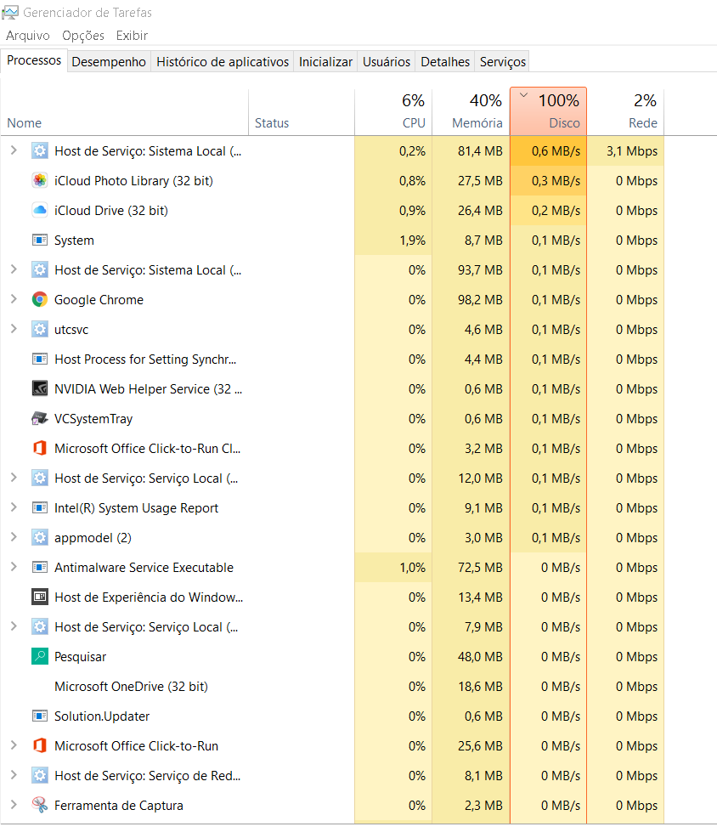This screenshot has height=838, width=717.
Task: Switch to the Inicializar tab
Action: [325, 62]
